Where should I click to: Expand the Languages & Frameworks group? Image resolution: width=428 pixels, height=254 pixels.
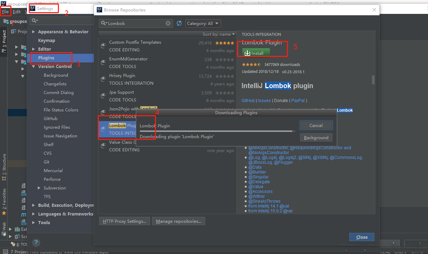click(x=34, y=214)
